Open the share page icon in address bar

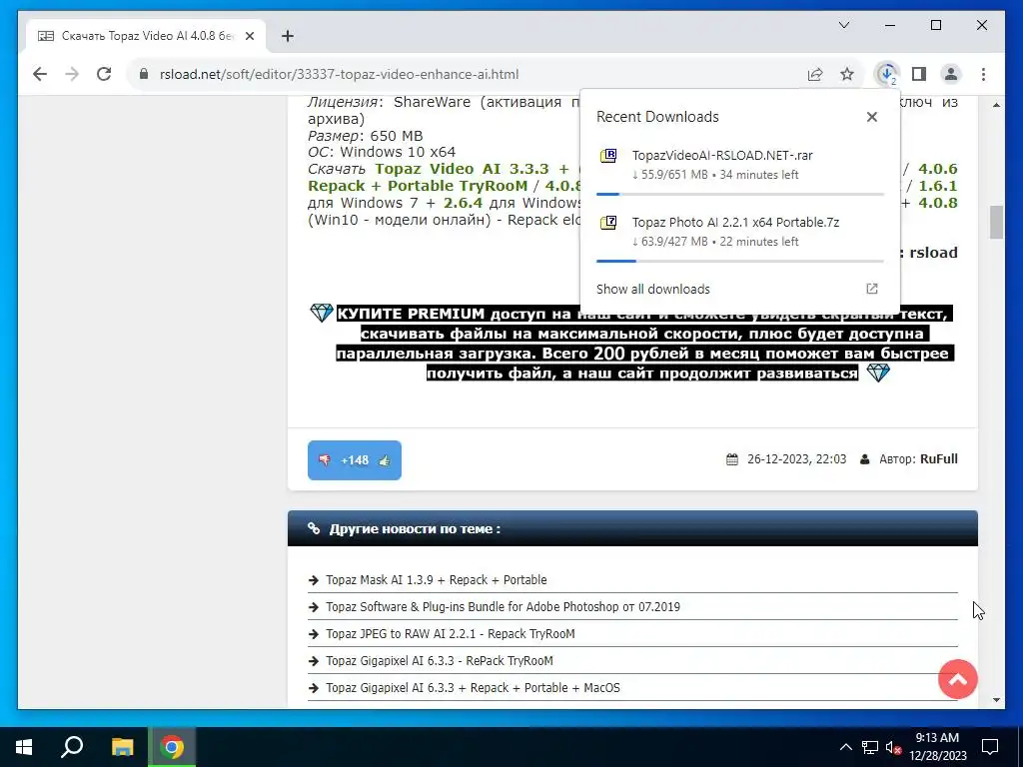click(815, 74)
